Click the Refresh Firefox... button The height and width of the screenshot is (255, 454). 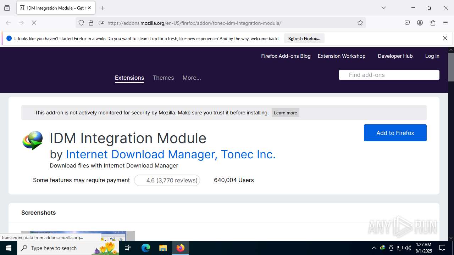pos(304,38)
